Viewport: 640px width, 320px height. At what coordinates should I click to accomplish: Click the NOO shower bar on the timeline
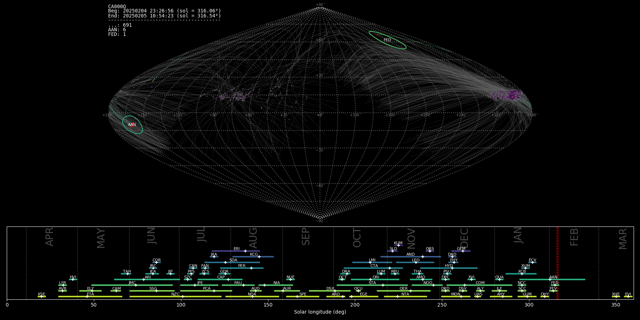[427, 285]
